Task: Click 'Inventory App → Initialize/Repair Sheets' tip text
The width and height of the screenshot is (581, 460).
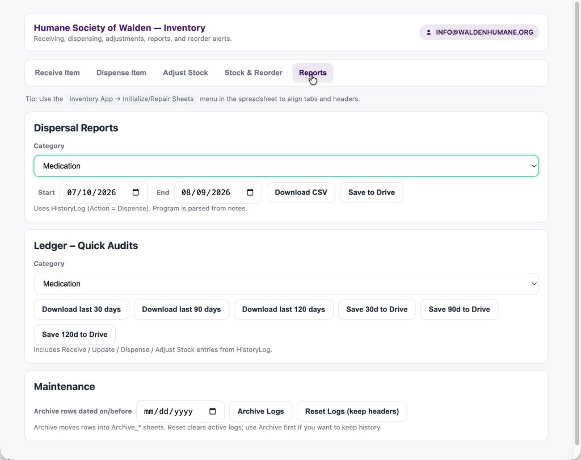Action: pyautogui.click(x=131, y=99)
